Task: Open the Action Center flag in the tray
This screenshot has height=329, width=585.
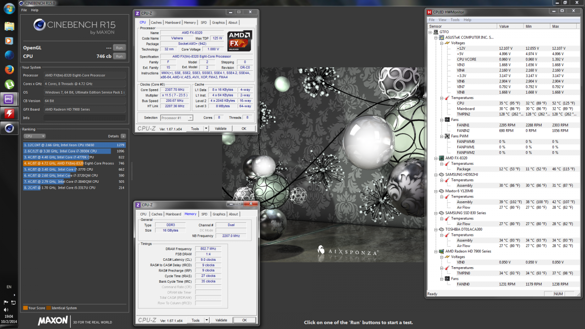Action: pos(6,302)
